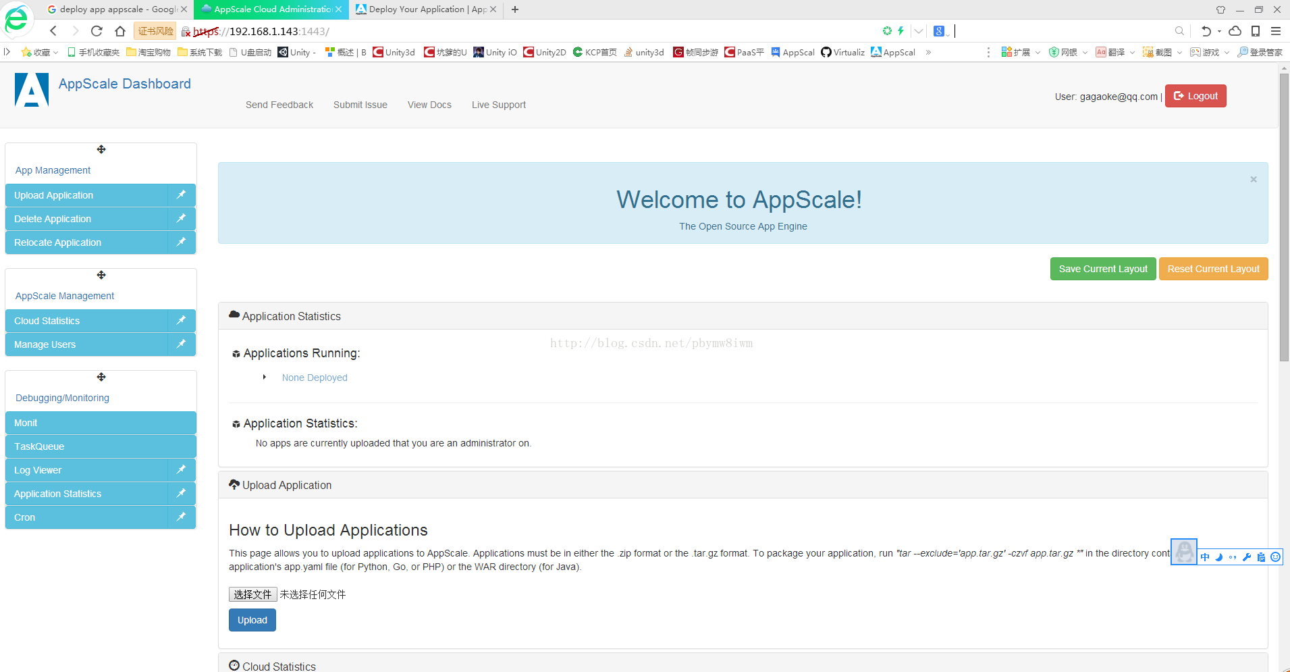Click the AppScale Dashboard title link

[x=125, y=84]
